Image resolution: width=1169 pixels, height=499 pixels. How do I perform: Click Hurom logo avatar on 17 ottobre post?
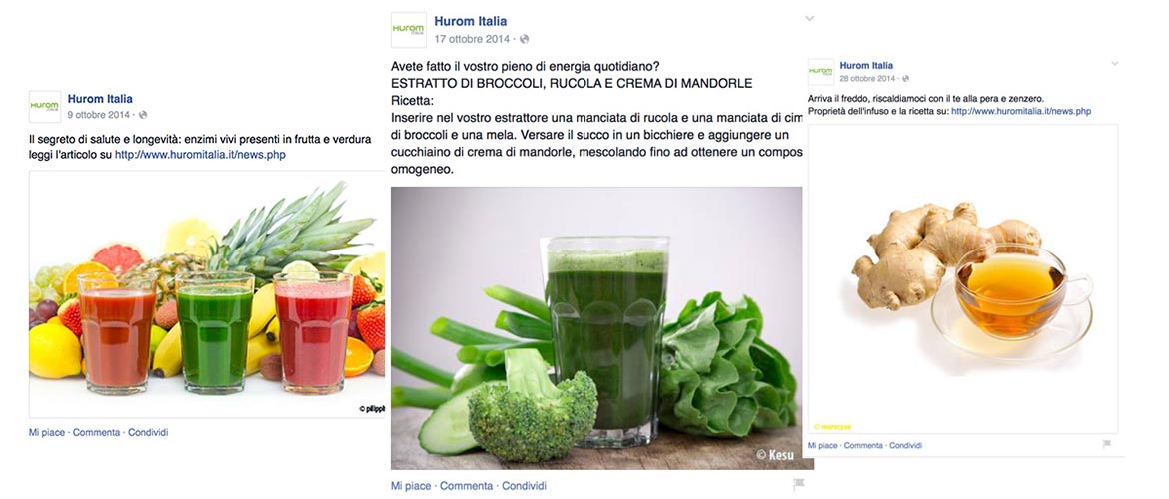pyautogui.click(x=409, y=30)
